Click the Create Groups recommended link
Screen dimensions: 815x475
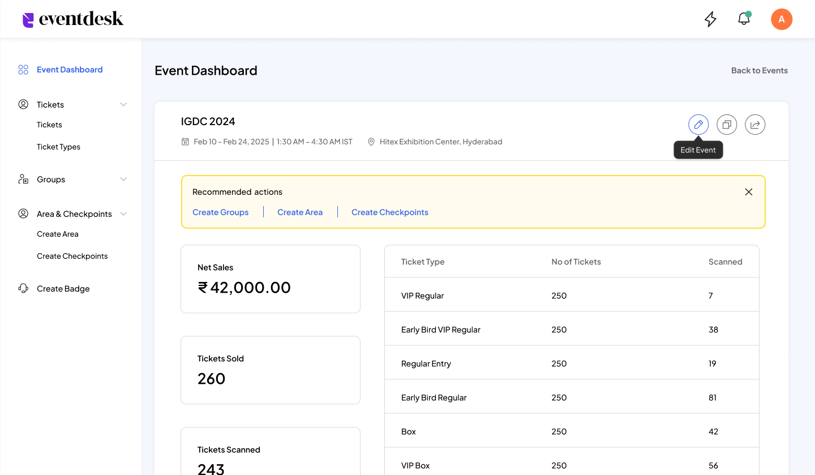click(x=220, y=212)
